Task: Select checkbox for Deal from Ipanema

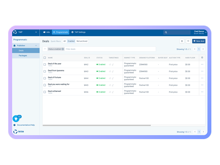Action: tap(45, 71)
